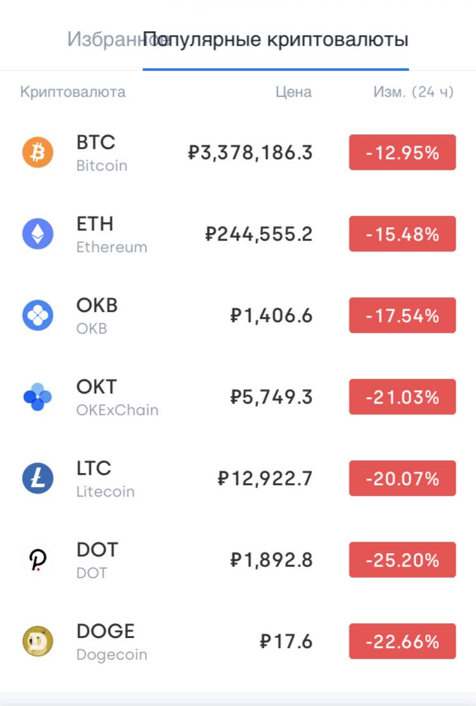Open the Dogecoin shiba coin icon

pos(38,641)
